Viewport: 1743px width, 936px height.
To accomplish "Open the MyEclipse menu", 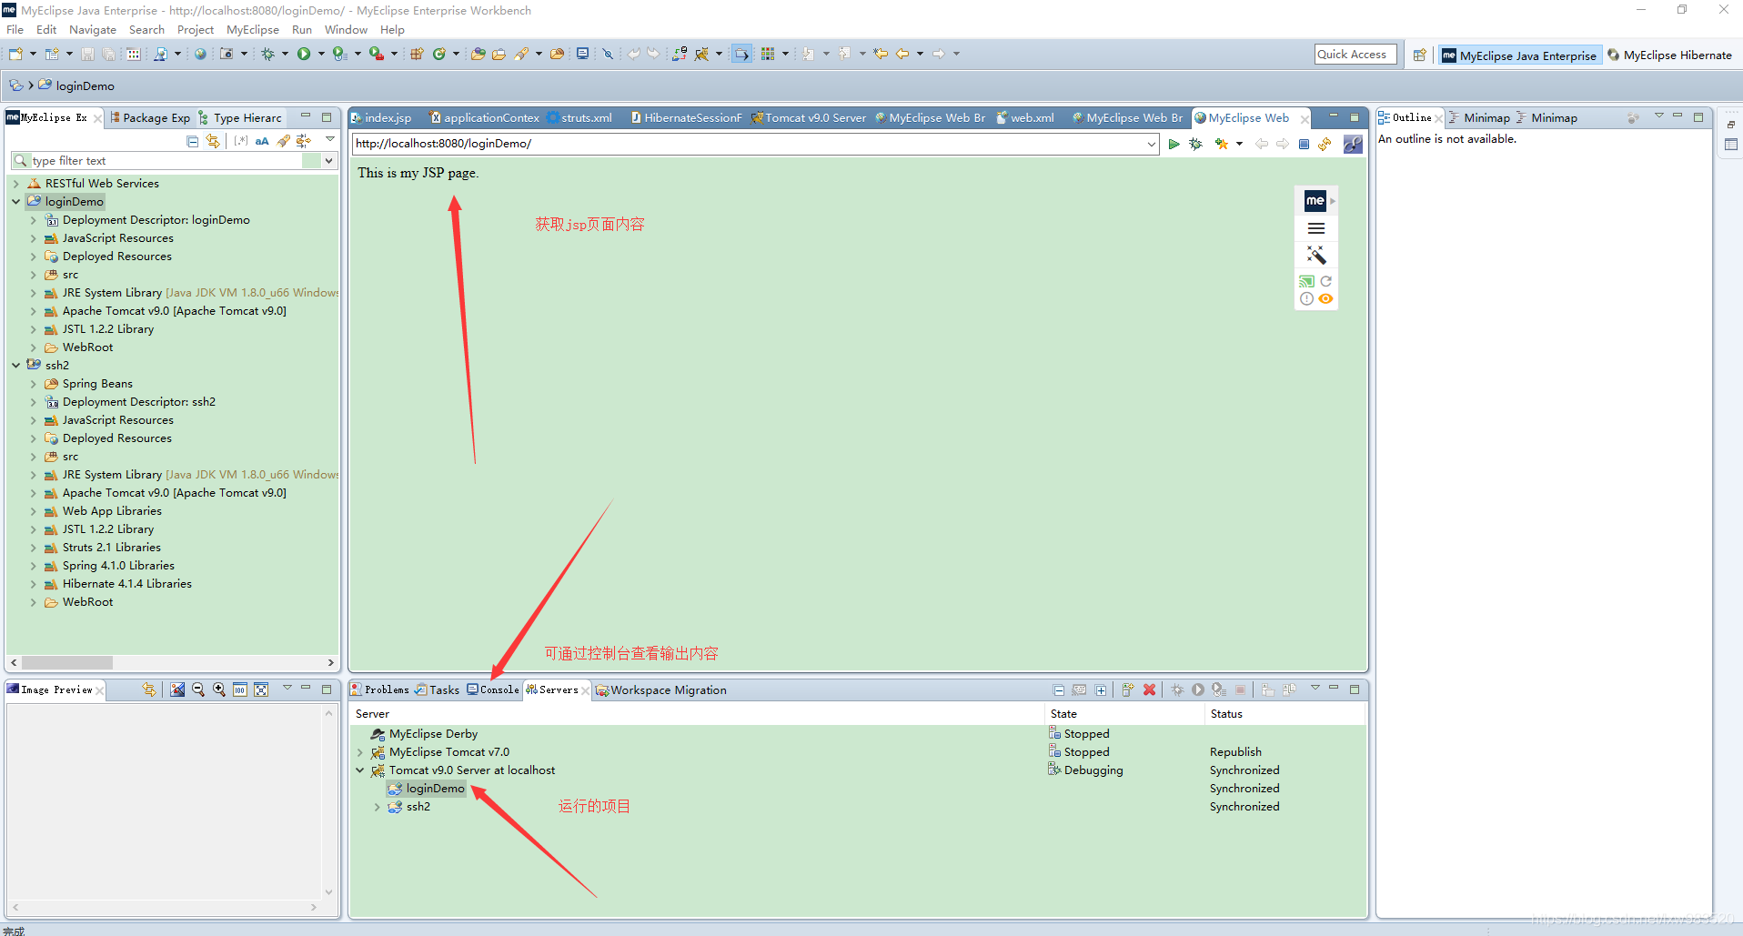I will coord(253,30).
